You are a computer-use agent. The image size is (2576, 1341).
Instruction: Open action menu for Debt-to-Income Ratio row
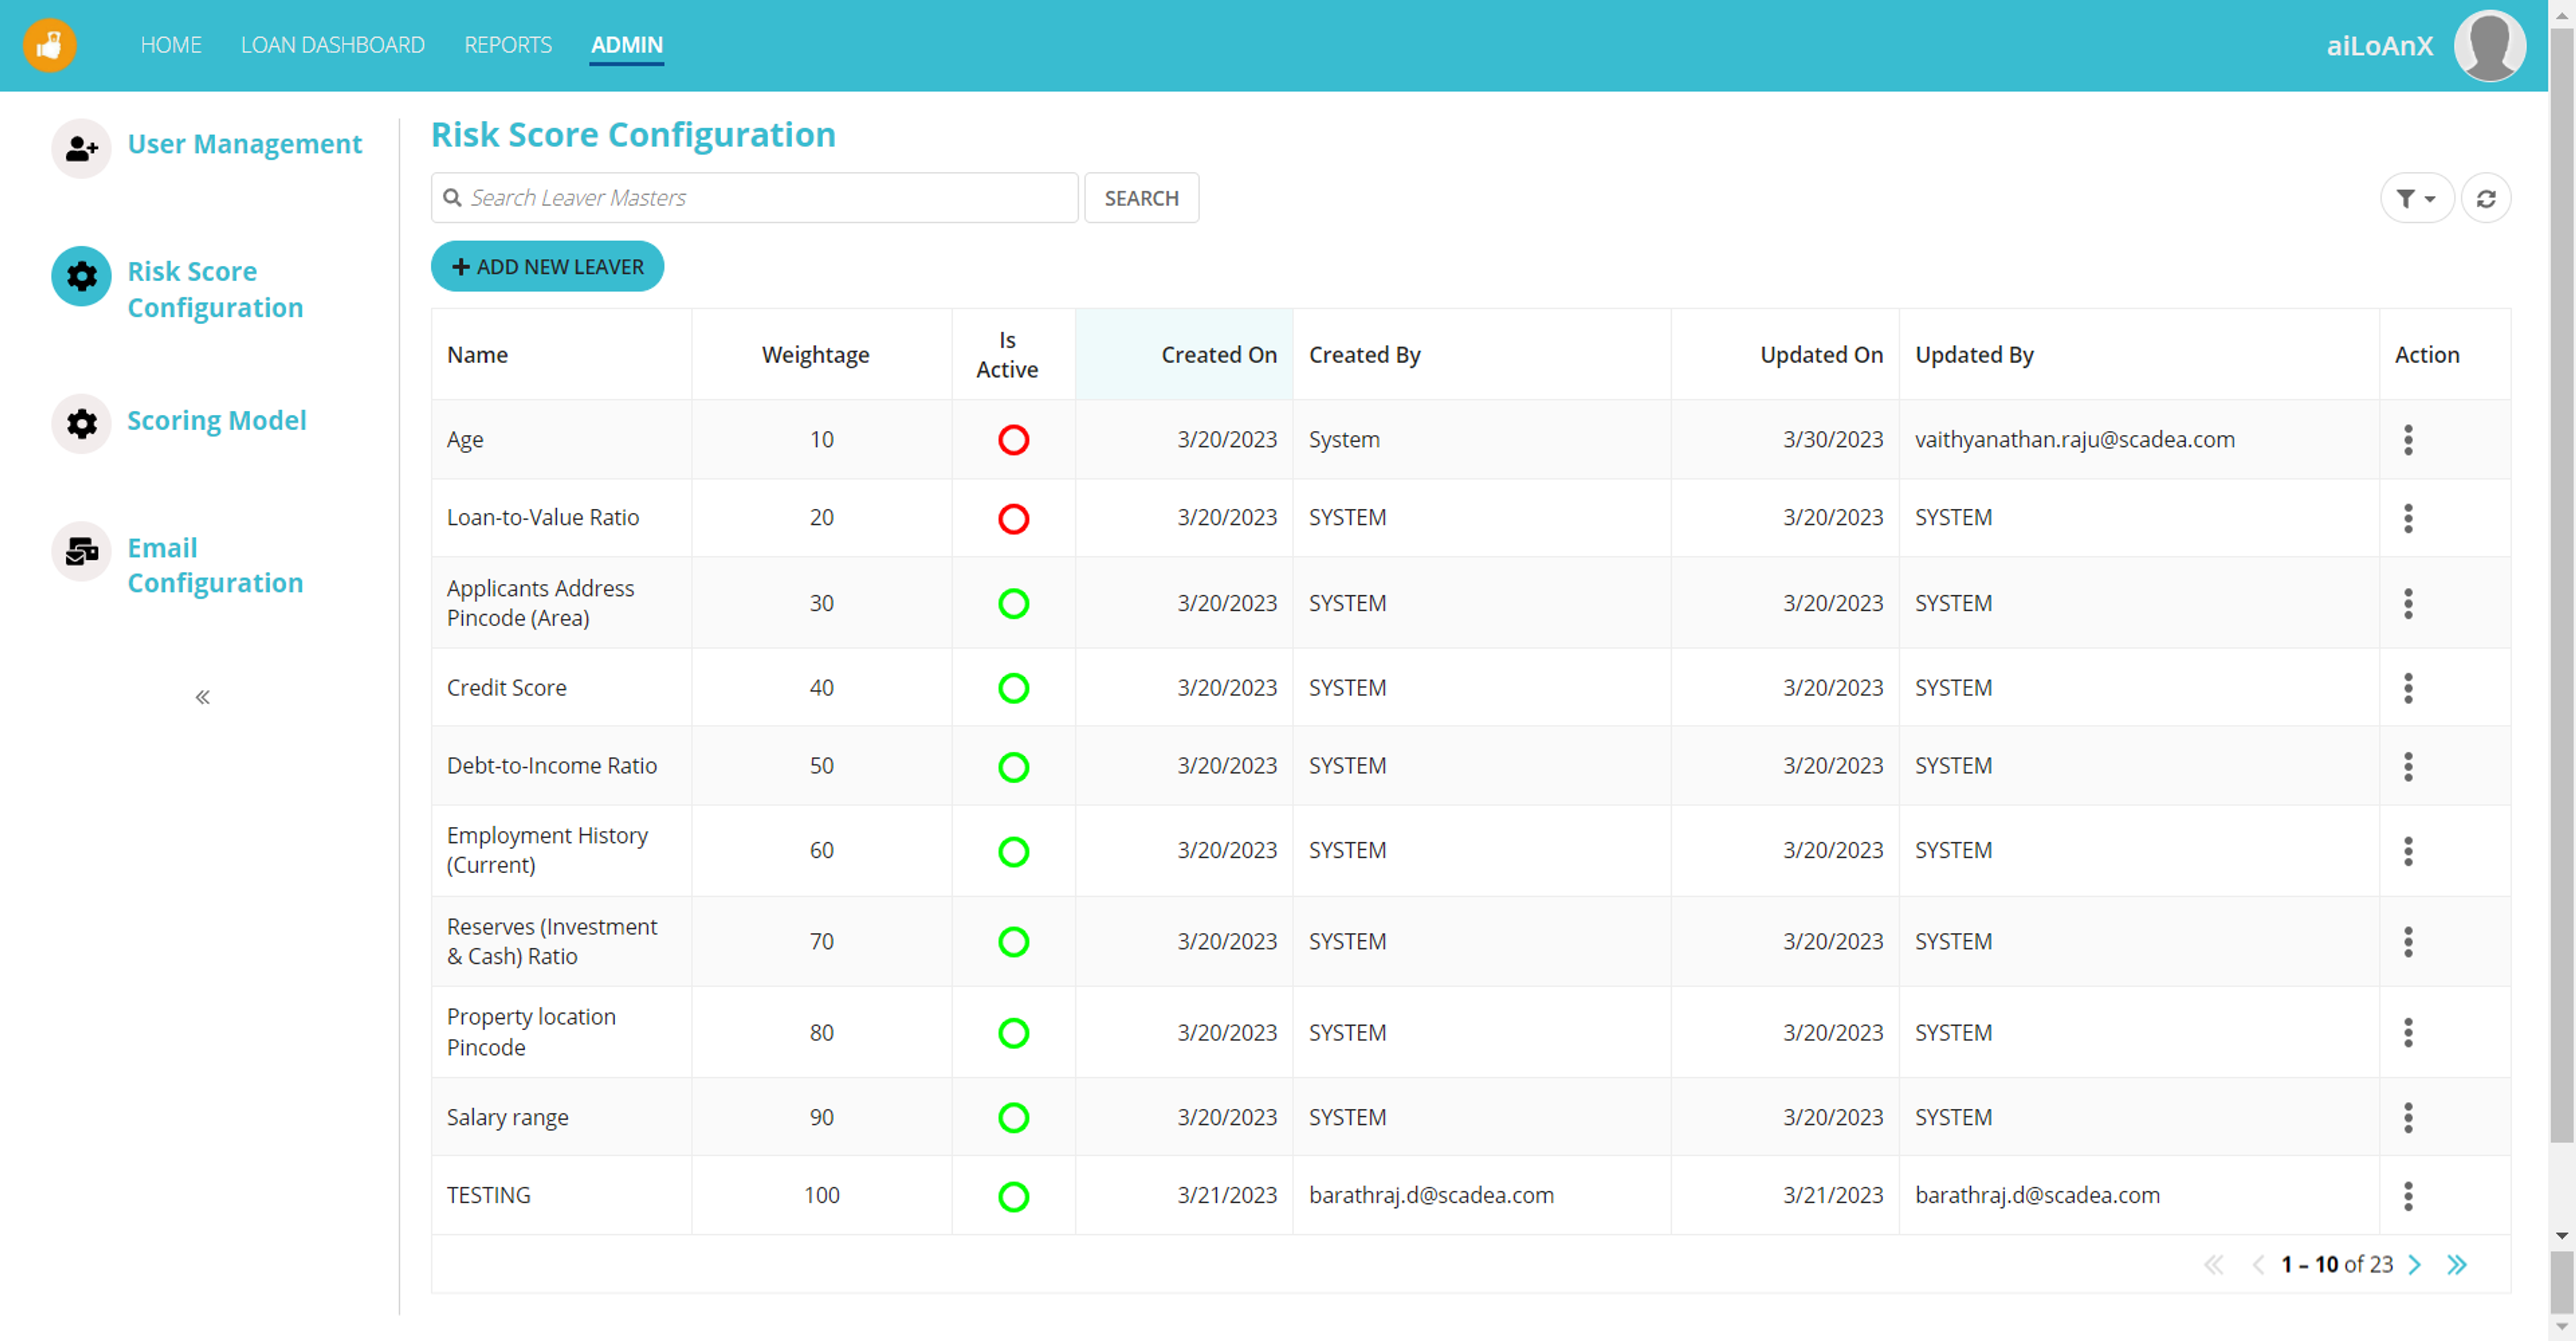click(2408, 766)
